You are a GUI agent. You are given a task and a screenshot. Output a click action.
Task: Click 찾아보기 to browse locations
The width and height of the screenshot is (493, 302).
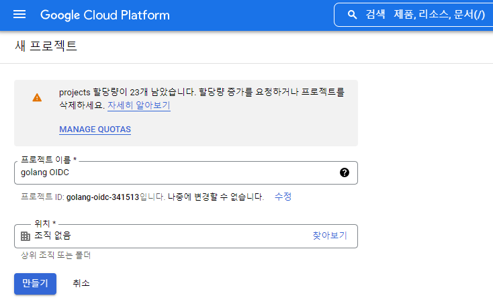(x=330, y=236)
